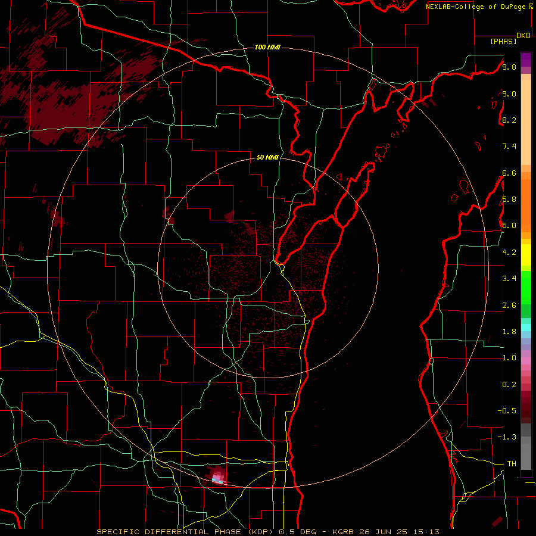Click the "26 JUN 25" date text

click(383, 532)
